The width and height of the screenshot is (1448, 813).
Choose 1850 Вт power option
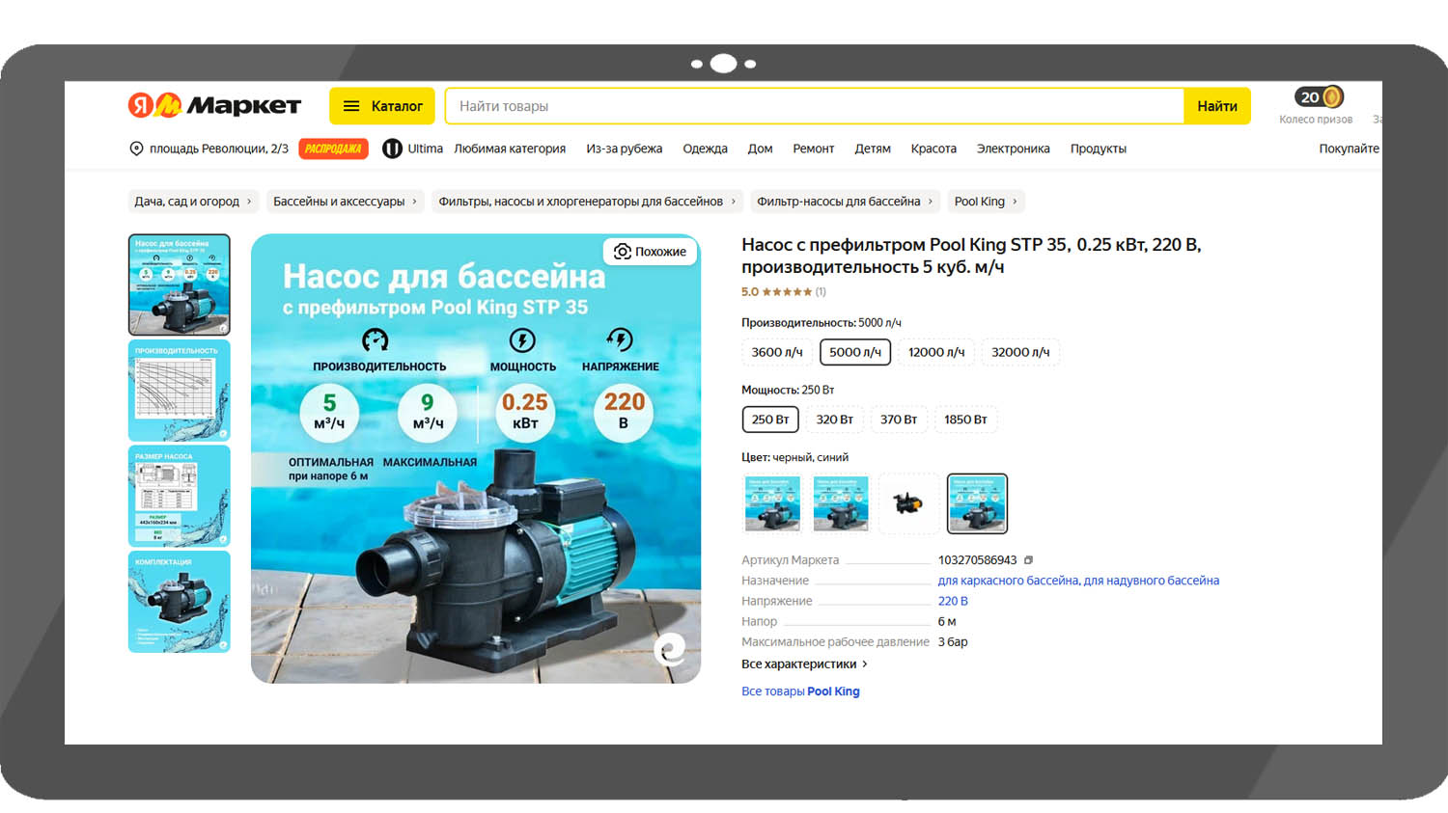pos(965,420)
